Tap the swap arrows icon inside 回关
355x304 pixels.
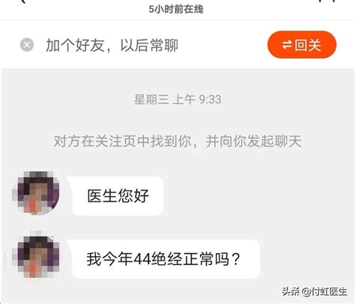pos(287,45)
